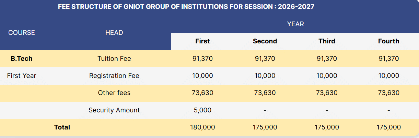Click the Tuition Fee row label
Viewport: 419px width, 138px height.
click(114, 59)
